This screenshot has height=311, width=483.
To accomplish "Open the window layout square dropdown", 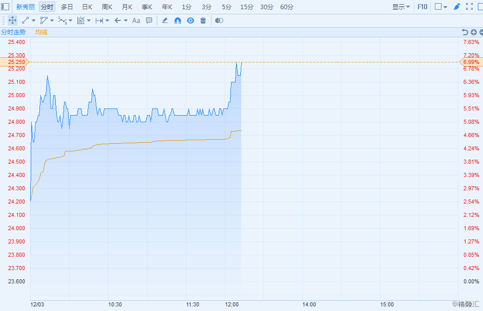I will (x=441, y=7).
